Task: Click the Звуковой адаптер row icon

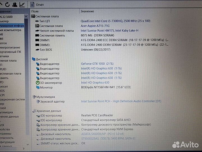Action: click(x=38, y=101)
